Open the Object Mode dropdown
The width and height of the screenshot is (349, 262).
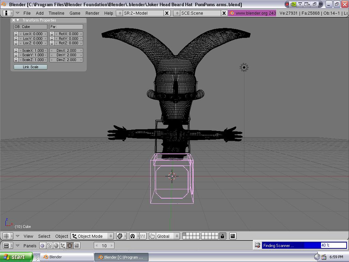(x=92, y=236)
